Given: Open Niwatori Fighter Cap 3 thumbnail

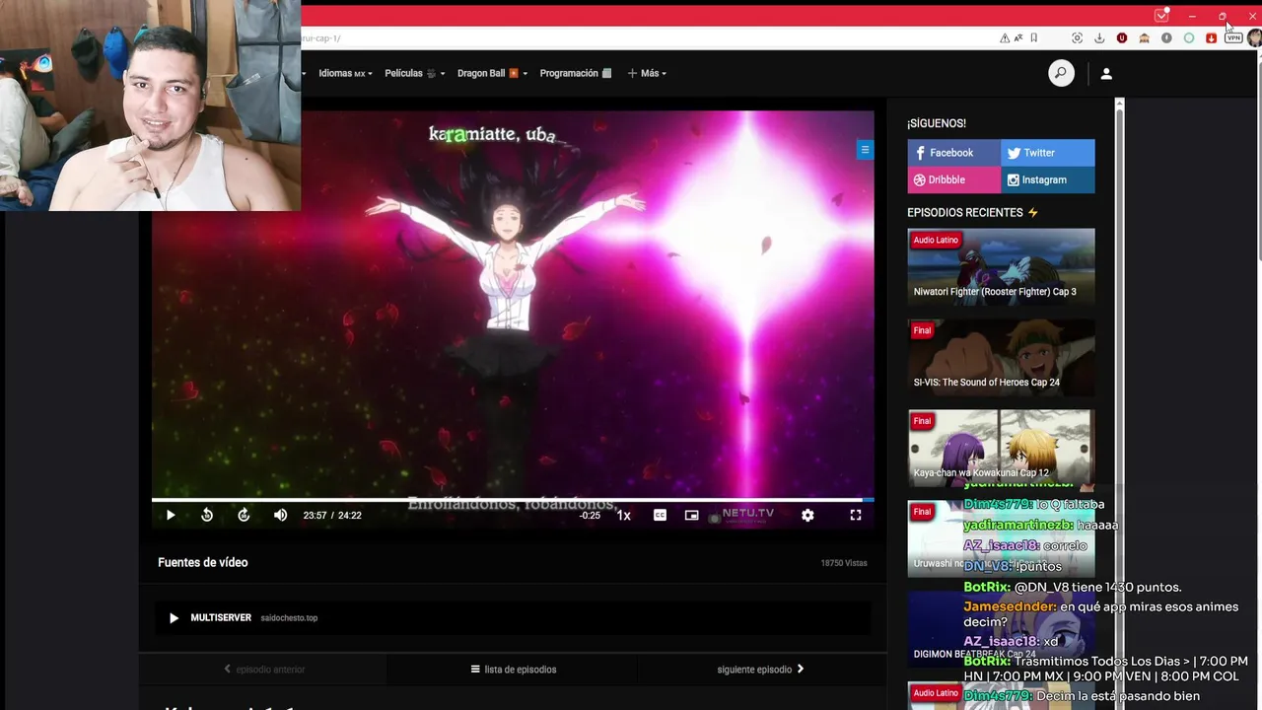Looking at the screenshot, I should 1001,266.
